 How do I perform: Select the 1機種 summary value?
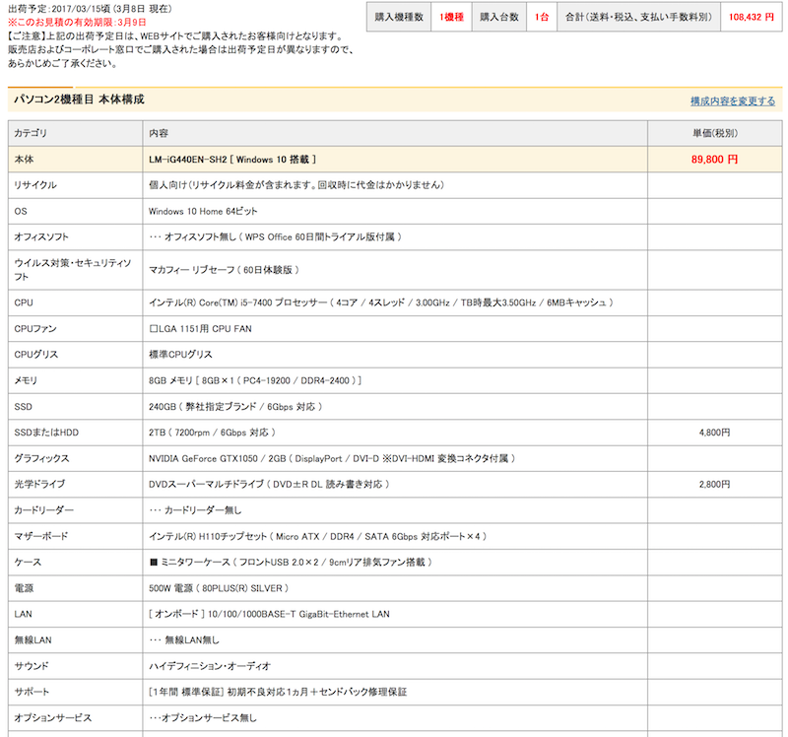[x=451, y=17]
